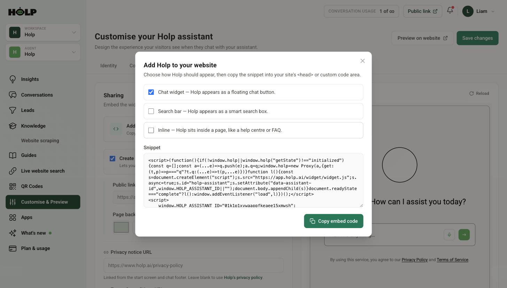Click the Workspace H badge
The height and width of the screenshot is (288, 507).
coord(15,32)
